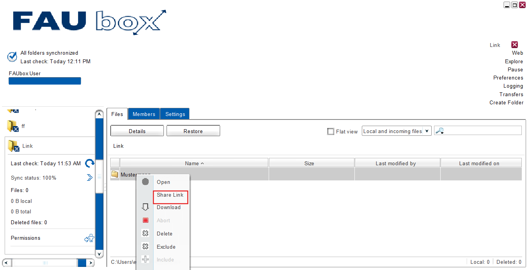Open the Logging link
528x270 pixels.
point(513,86)
